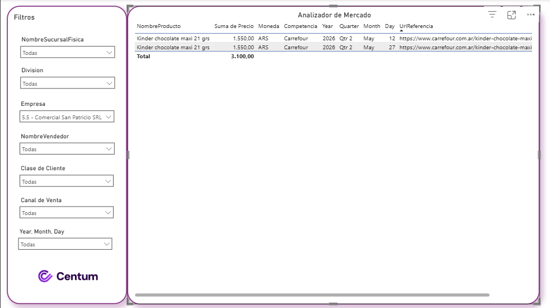The image size is (550, 308).
Task: Sort by NombreProducto column header
Action: pos(158,26)
